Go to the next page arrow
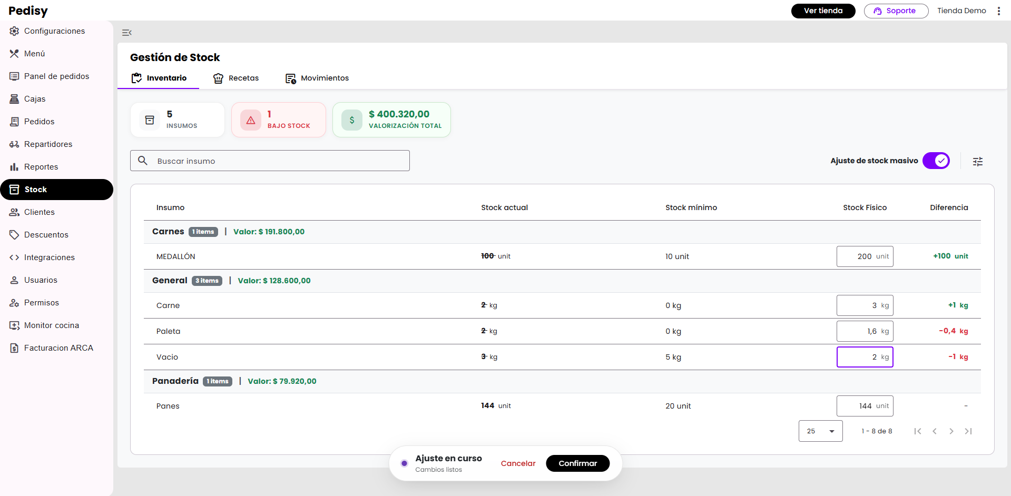The image size is (1011, 496). pos(951,431)
